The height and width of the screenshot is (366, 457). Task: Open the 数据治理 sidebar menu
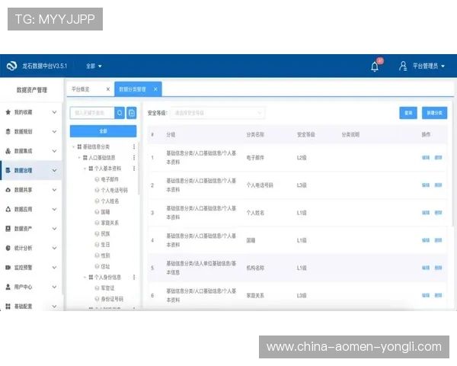(x=31, y=171)
